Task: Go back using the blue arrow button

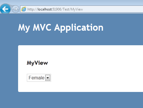Action: (5, 9)
